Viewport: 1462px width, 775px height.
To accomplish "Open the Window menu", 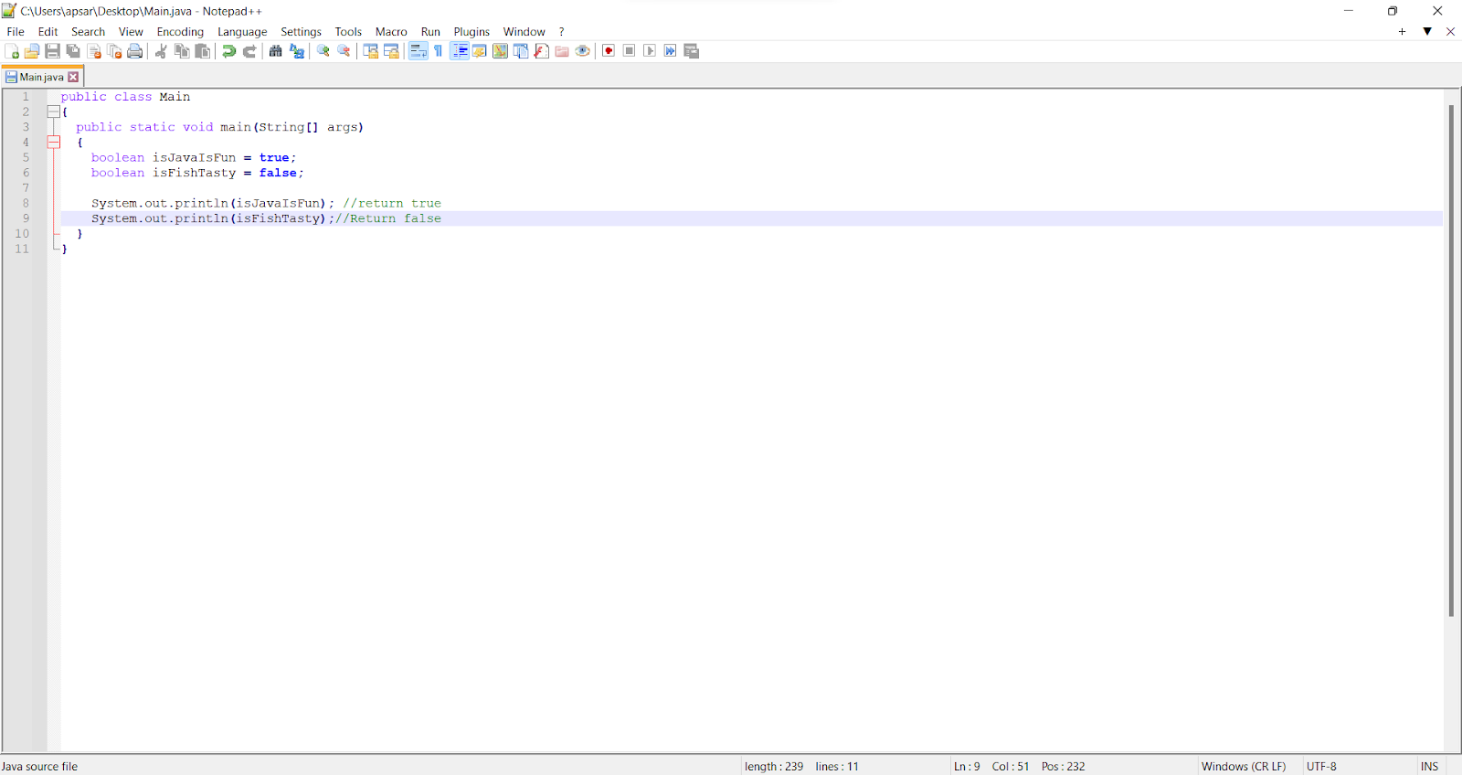I will [524, 32].
